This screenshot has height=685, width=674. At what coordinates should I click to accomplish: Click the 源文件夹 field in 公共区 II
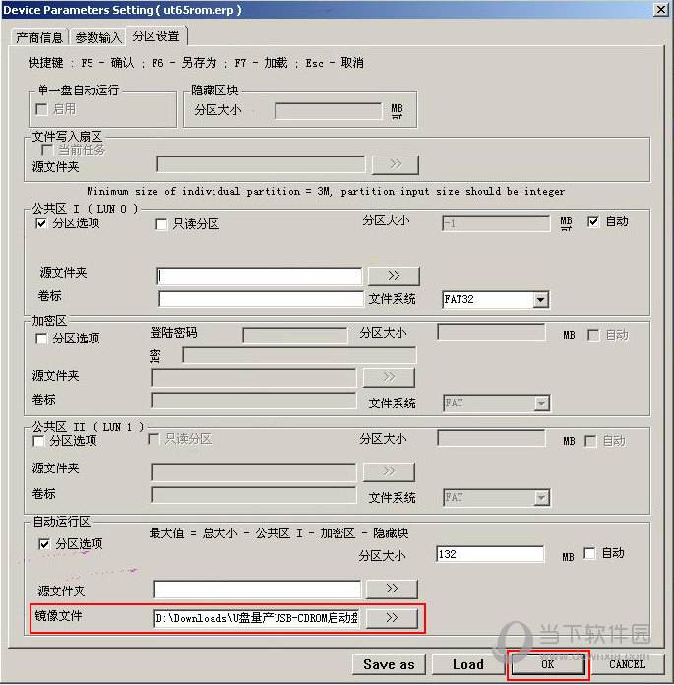(x=253, y=472)
